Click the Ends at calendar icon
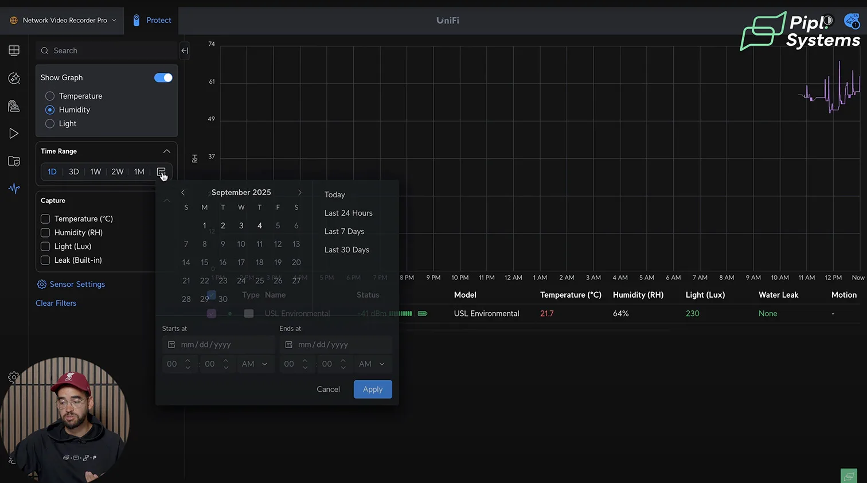 click(x=288, y=345)
